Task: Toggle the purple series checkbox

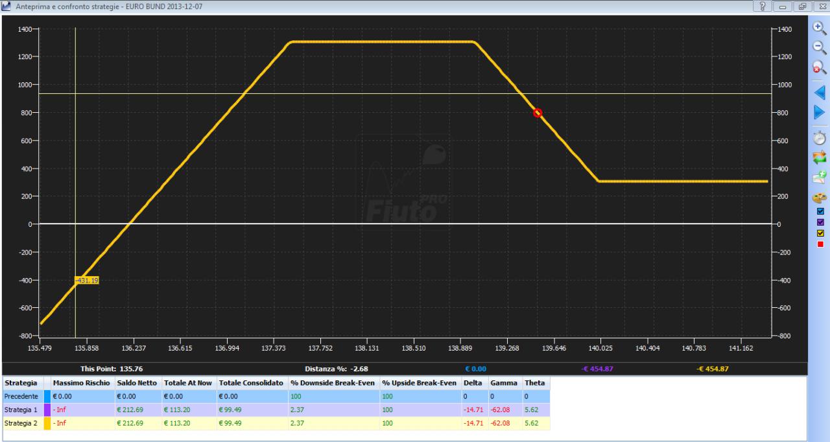Action: pyautogui.click(x=820, y=222)
